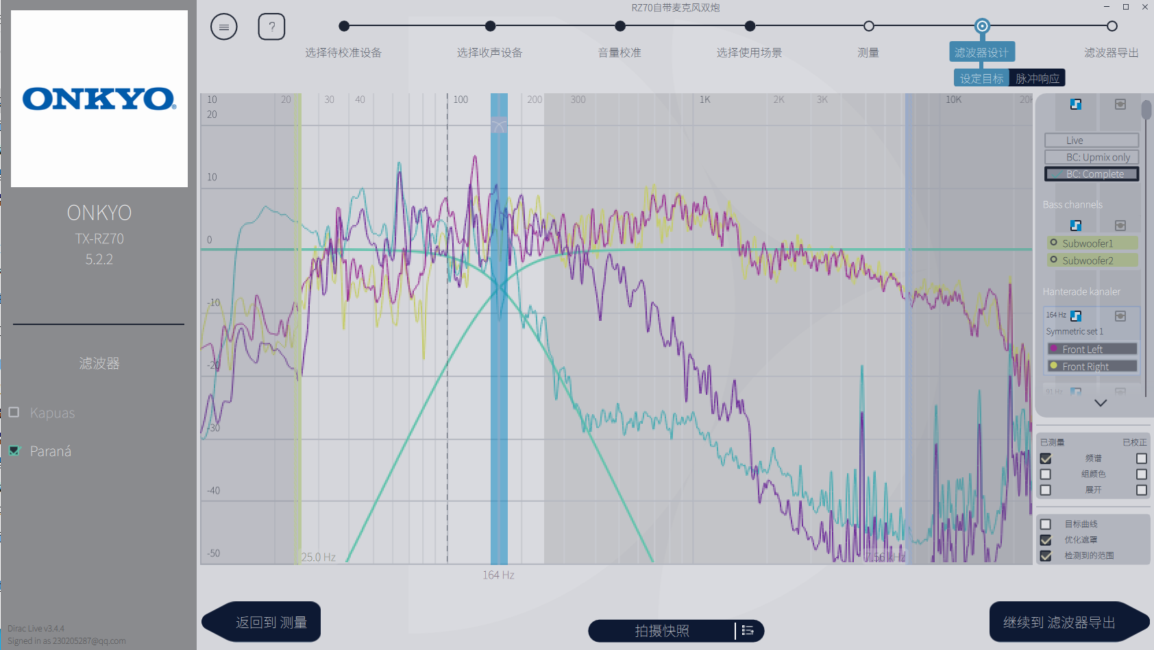Select the BC: Upmix only option
The height and width of the screenshot is (650, 1154).
(1091, 157)
